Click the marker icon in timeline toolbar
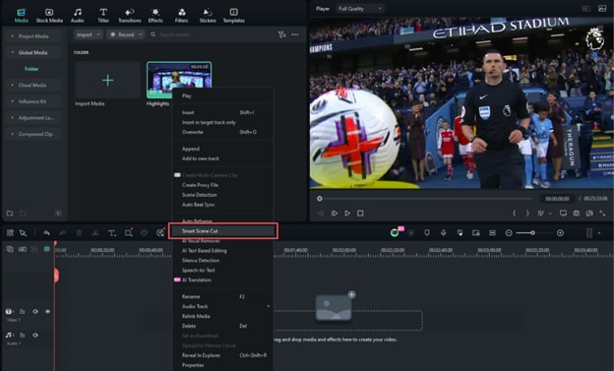Viewport: 614px width, 371px height. pyautogui.click(x=427, y=233)
